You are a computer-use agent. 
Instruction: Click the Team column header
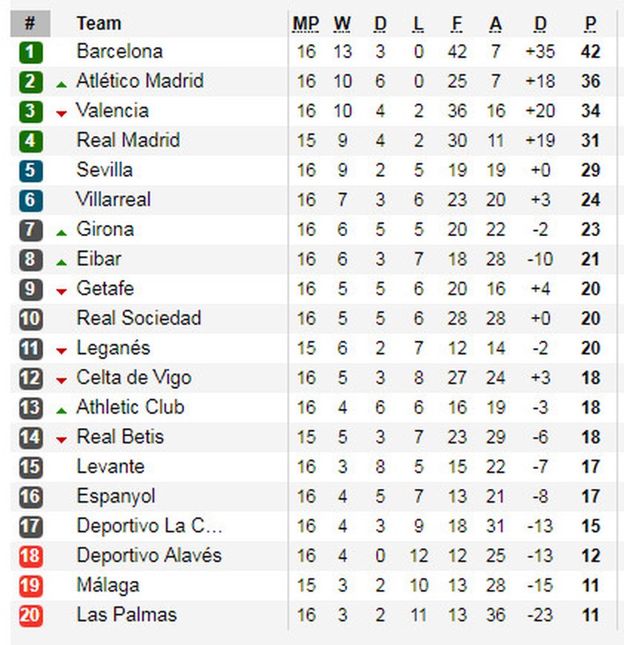pos(98,24)
